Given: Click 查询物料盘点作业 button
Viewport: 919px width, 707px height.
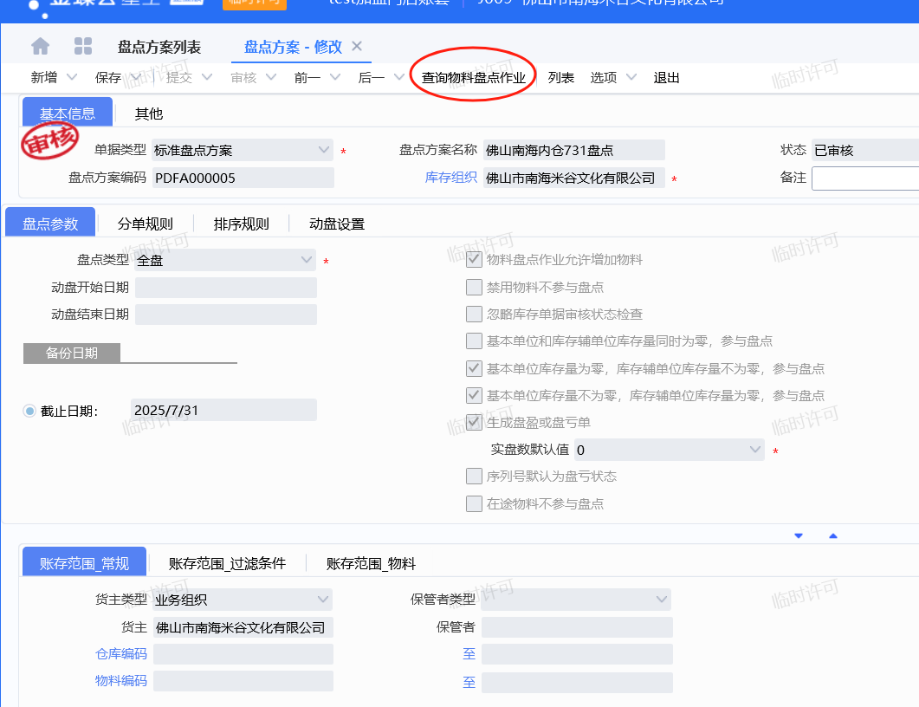Looking at the screenshot, I should tap(473, 78).
